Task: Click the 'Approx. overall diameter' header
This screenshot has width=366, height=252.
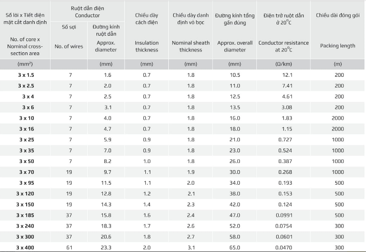Action: click(235, 46)
